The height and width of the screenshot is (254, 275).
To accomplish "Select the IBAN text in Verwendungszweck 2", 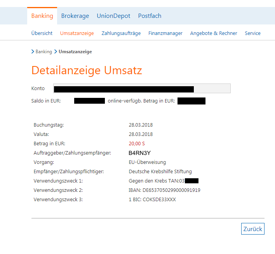I will pos(164,190).
